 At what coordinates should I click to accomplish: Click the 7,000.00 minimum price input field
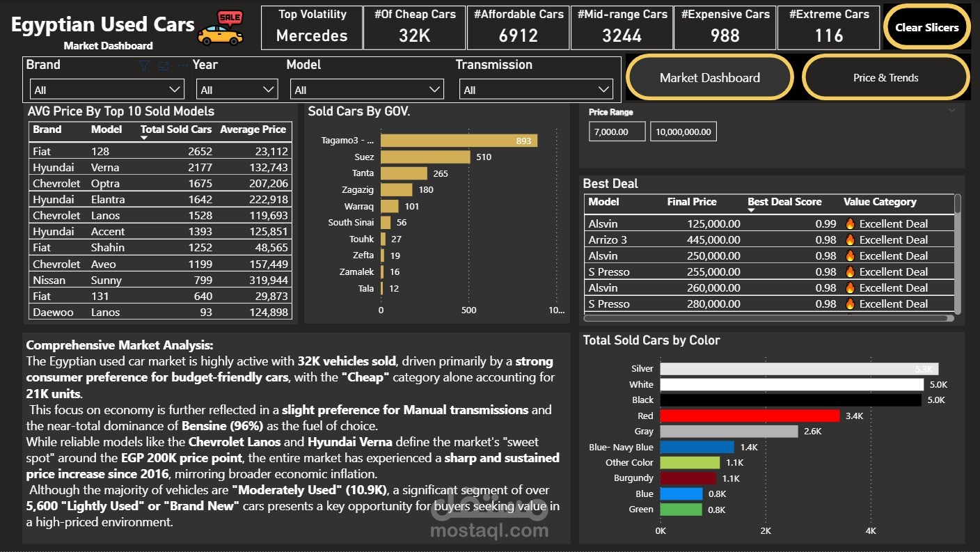(617, 131)
